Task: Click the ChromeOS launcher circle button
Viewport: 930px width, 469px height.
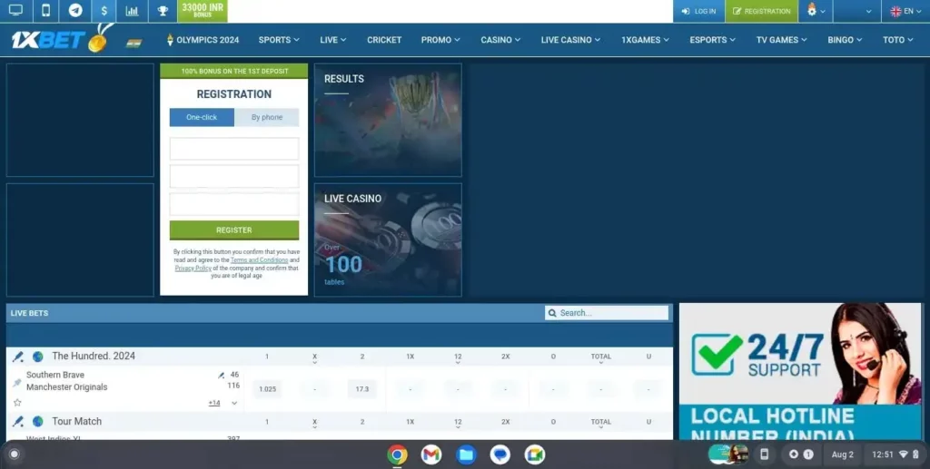Action: pos(15,454)
